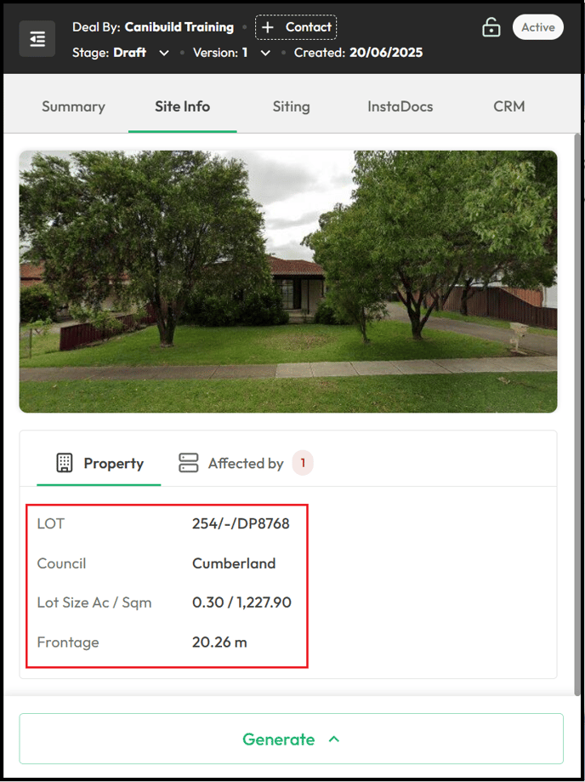Collapse the sidebar panel menu icon

click(x=37, y=39)
